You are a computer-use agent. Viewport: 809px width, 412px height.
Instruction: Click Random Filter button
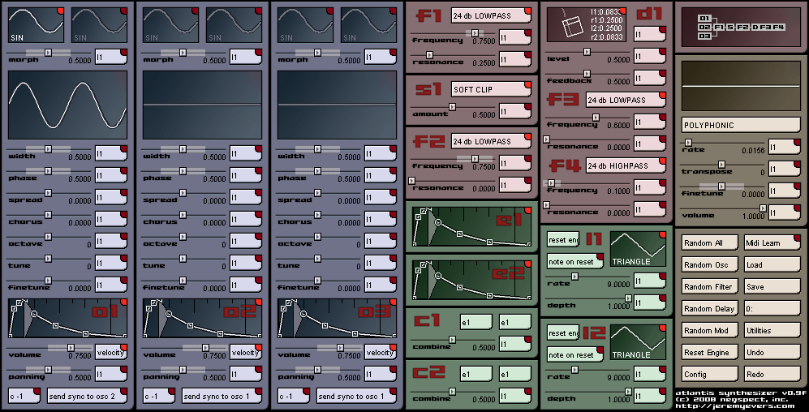click(x=709, y=287)
